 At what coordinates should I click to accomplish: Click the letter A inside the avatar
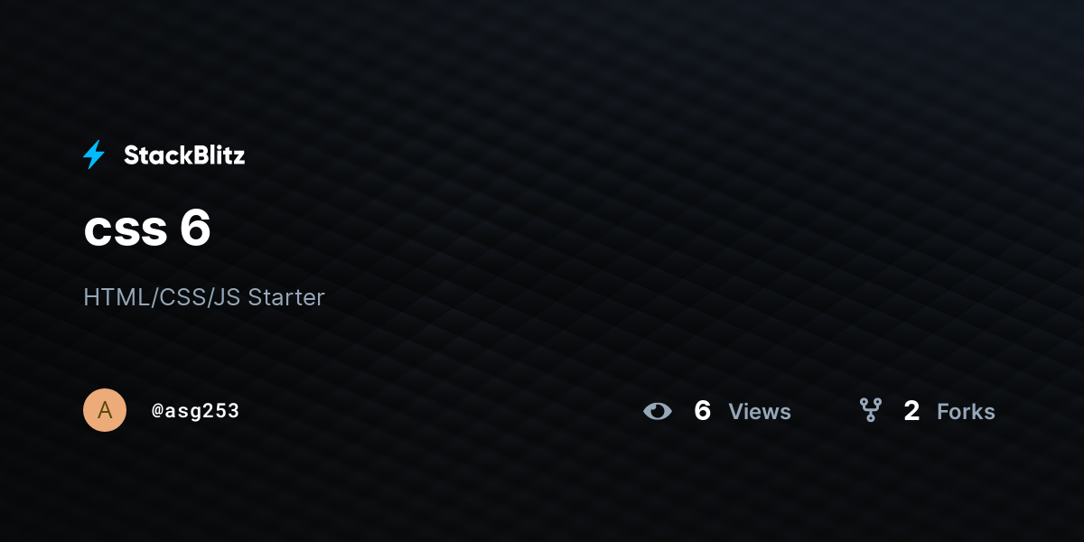tap(105, 410)
